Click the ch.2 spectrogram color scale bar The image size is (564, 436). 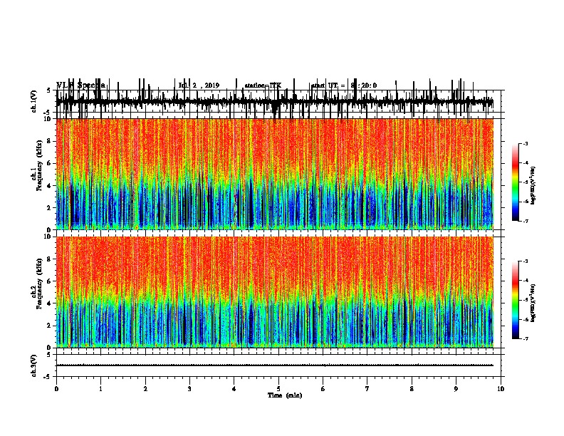pos(516,300)
